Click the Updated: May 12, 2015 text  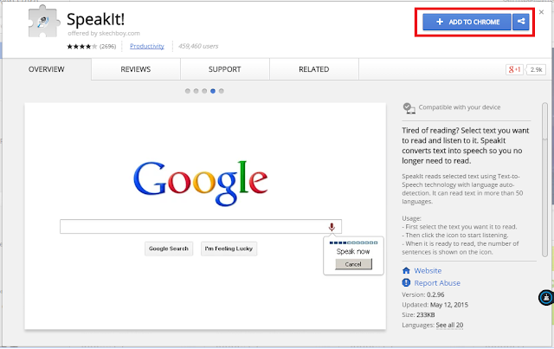click(x=435, y=305)
